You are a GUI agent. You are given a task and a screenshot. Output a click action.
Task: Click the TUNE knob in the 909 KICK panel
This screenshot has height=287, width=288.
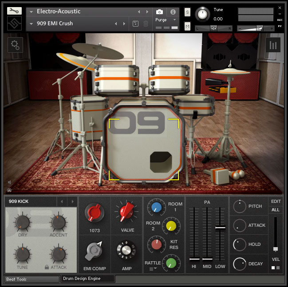(23, 254)
